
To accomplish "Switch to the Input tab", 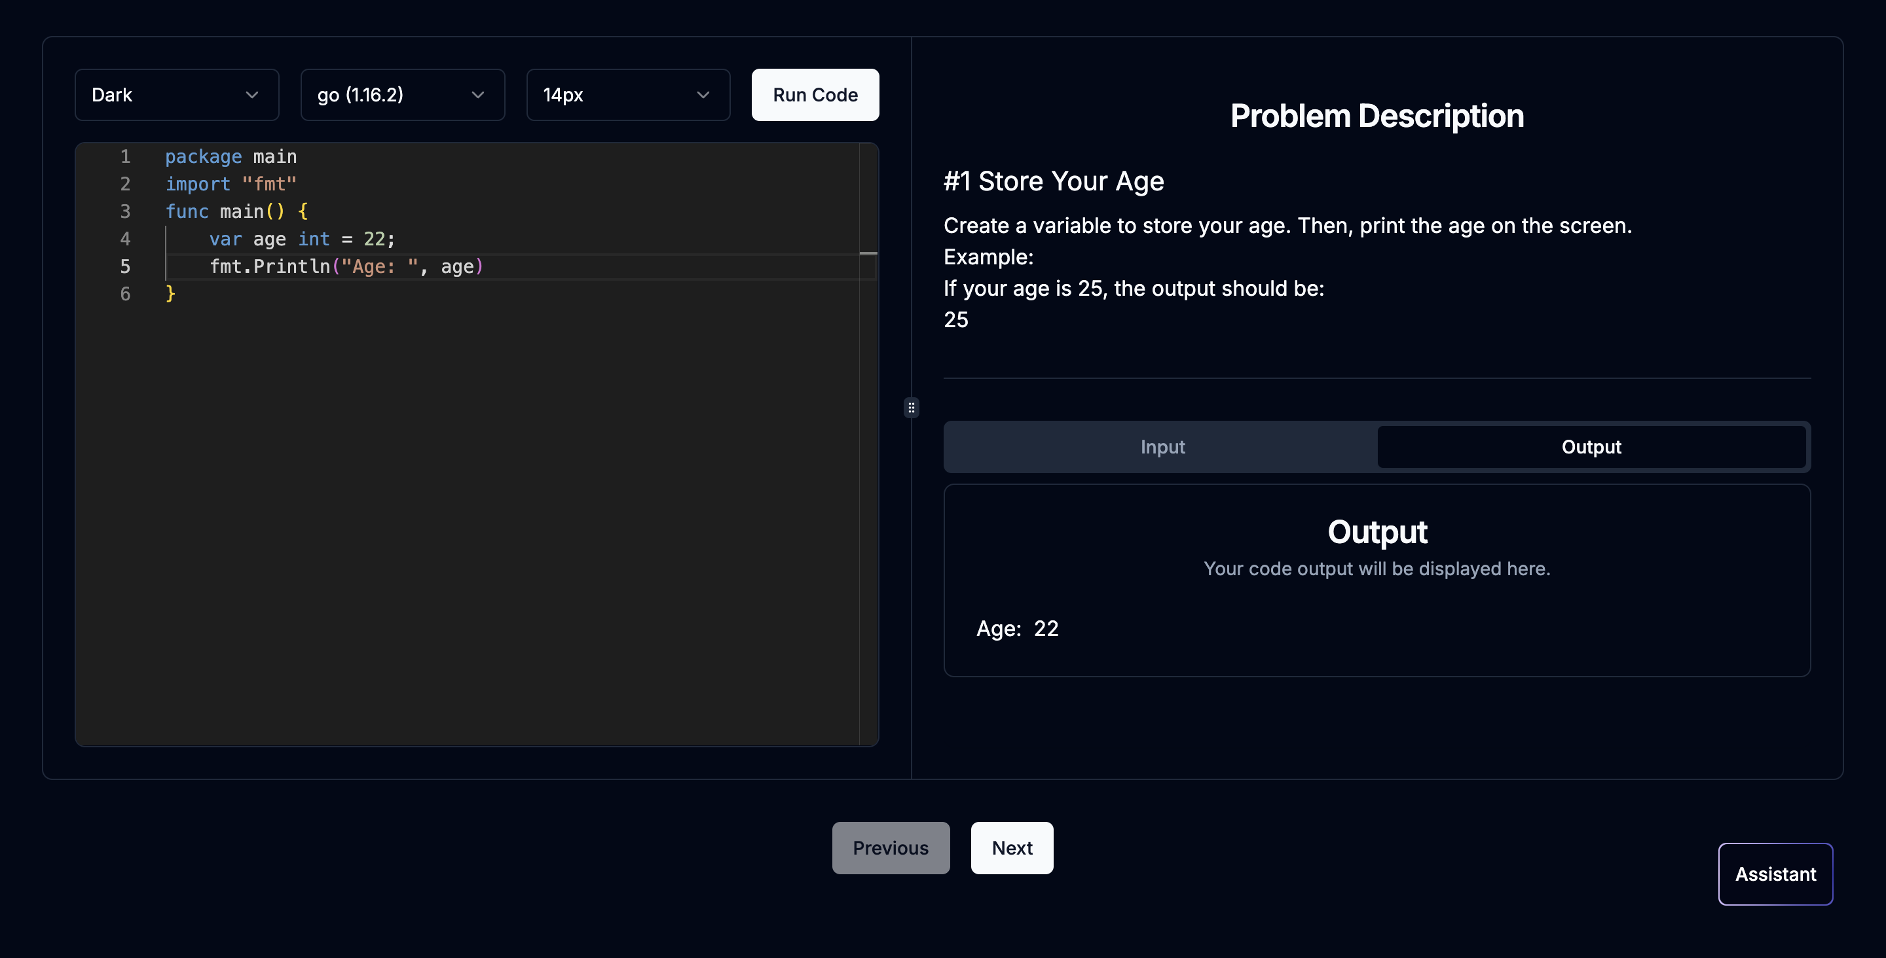I will pos(1162,446).
